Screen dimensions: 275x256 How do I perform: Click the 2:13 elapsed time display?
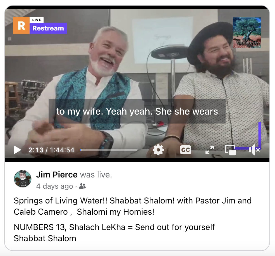36,150
